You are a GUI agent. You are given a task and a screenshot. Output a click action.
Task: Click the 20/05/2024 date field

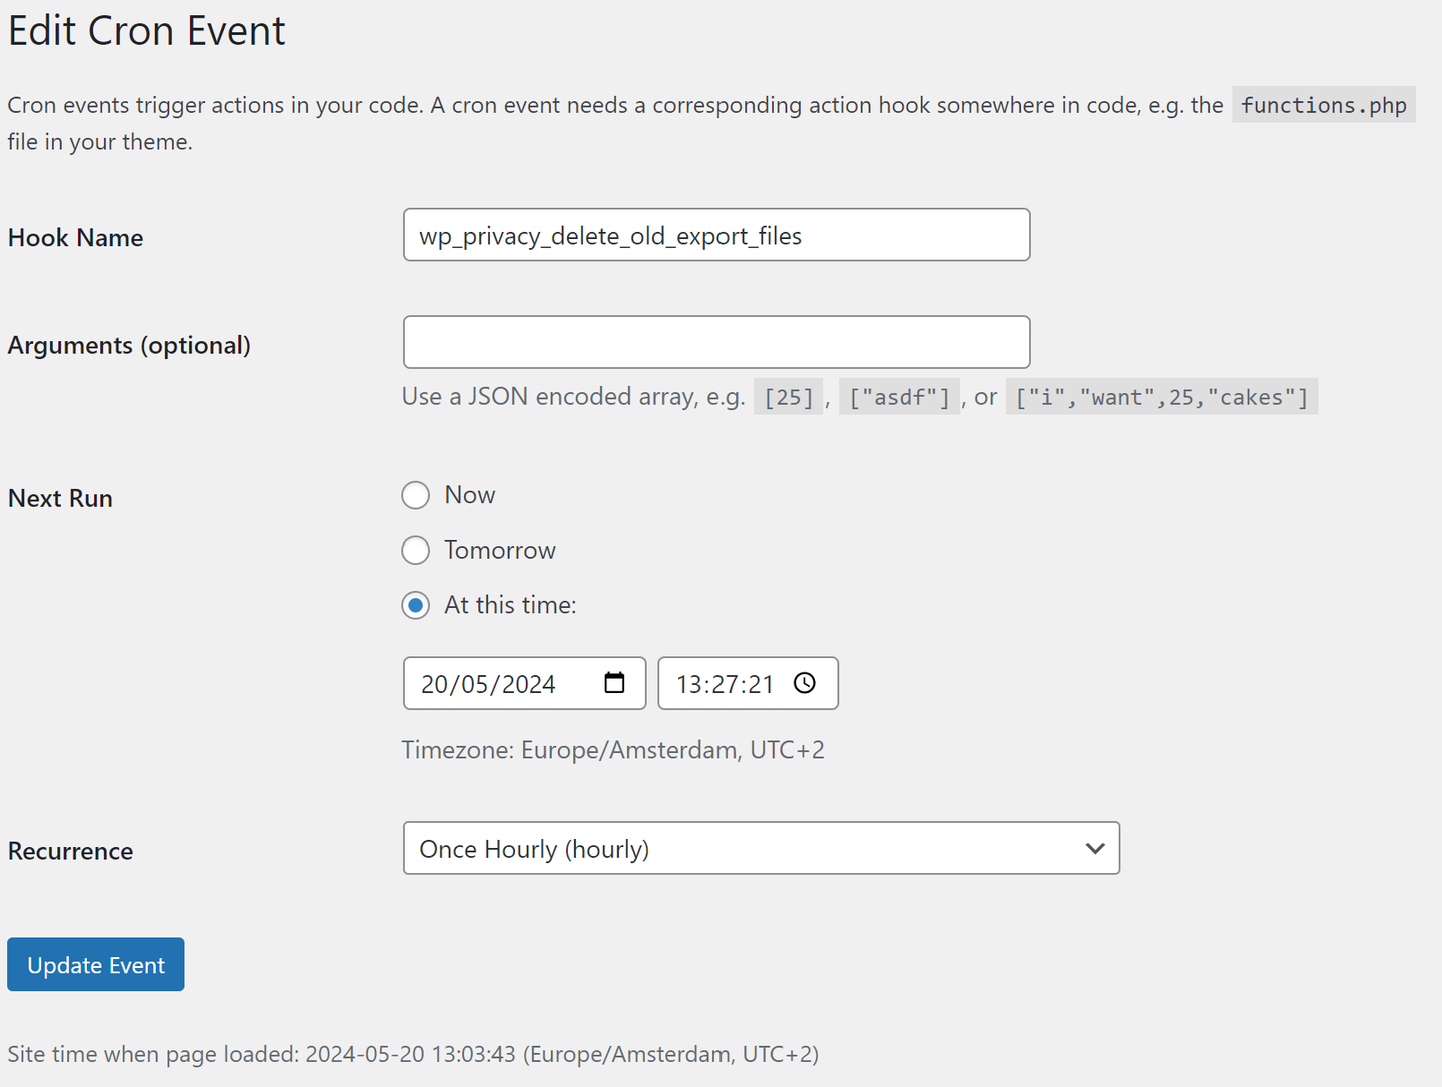tap(502, 683)
